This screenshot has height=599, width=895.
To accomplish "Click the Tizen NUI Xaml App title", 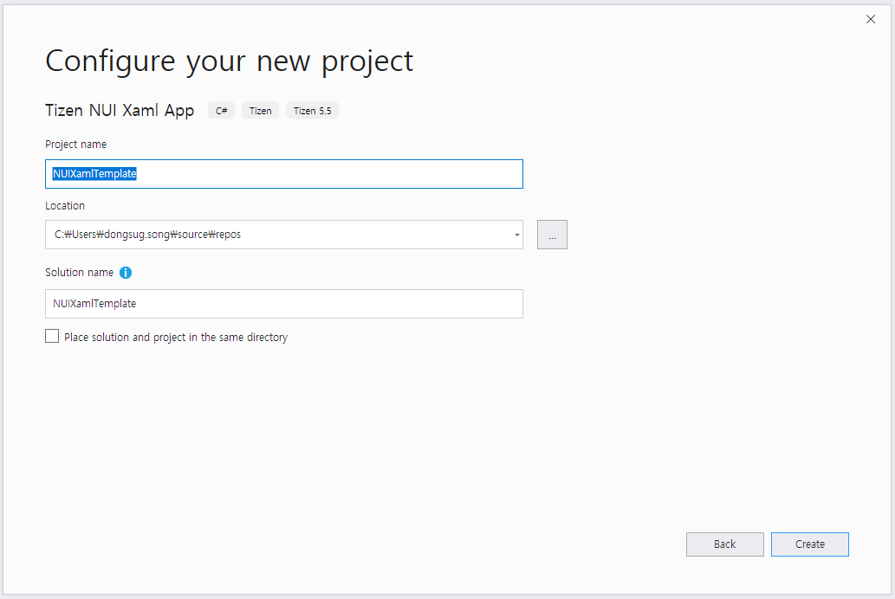I will (120, 111).
